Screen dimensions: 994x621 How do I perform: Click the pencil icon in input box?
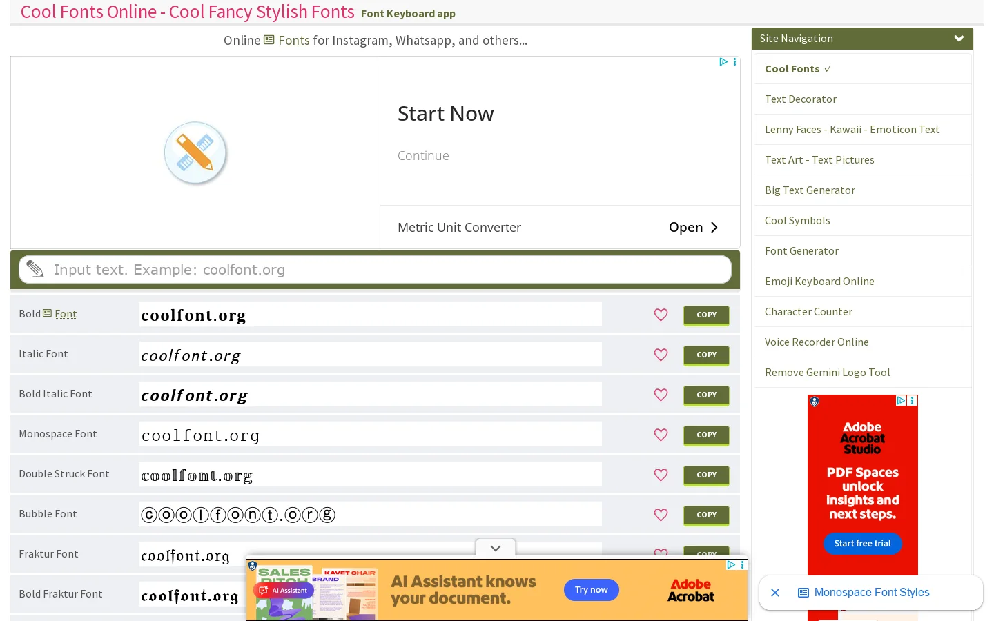tap(35, 269)
